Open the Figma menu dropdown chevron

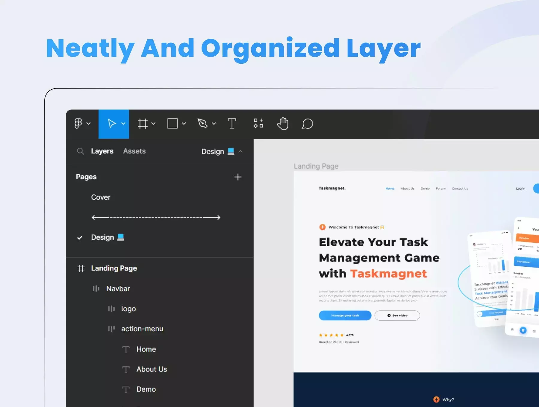click(88, 123)
